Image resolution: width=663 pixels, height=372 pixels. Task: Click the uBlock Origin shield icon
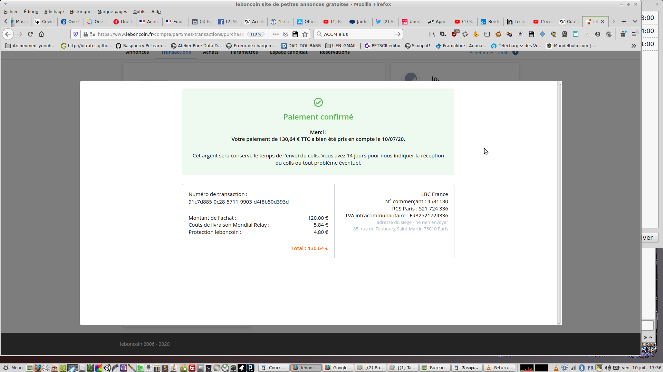point(454,34)
